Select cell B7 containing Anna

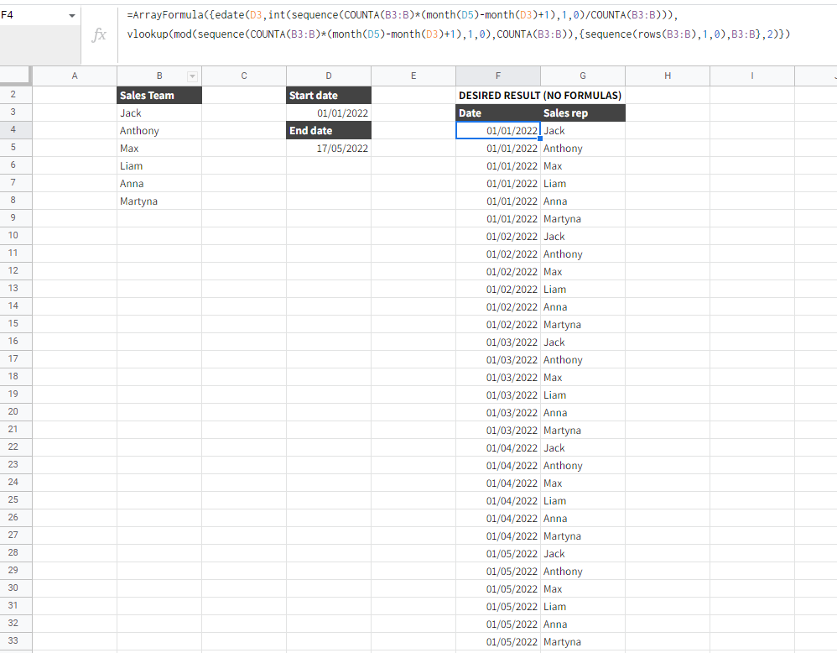(x=159, y=183)
